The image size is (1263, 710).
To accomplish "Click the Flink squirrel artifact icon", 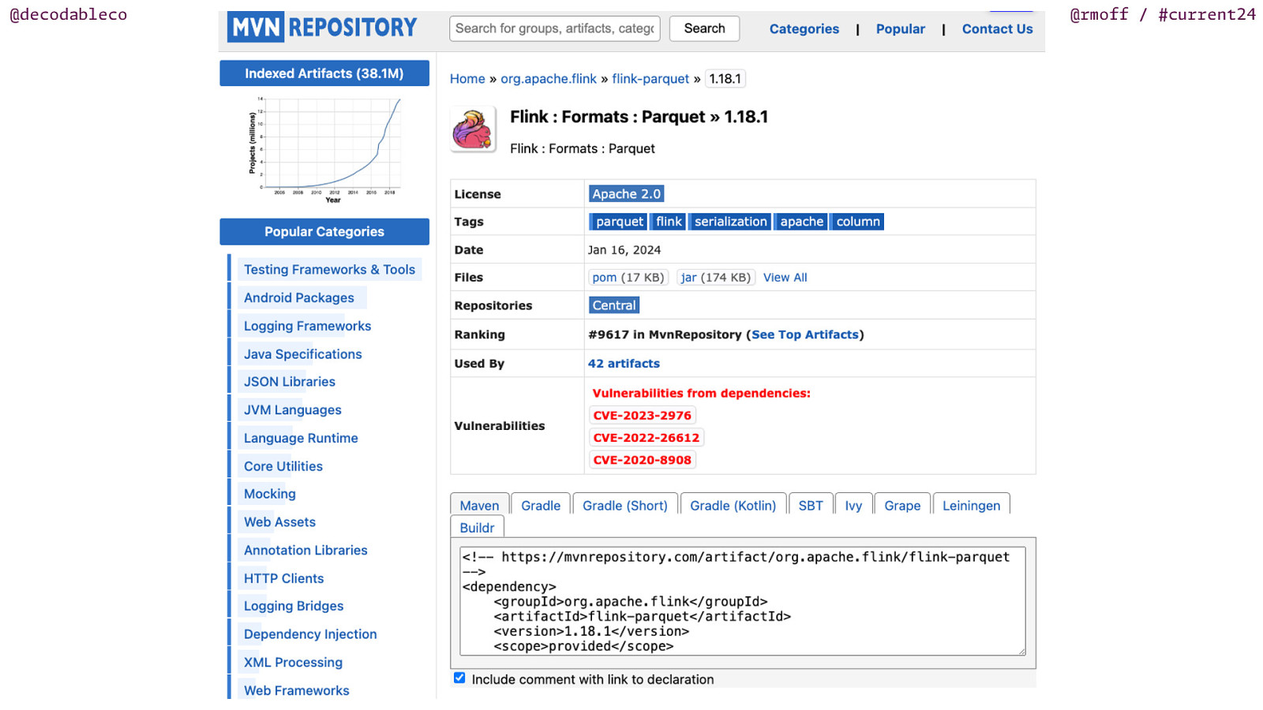I will (473, 129).
